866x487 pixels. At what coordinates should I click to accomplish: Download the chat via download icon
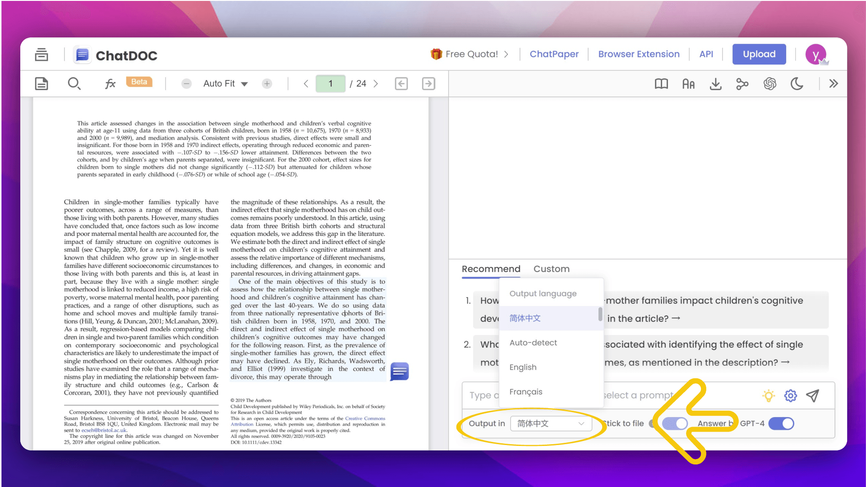[715, 83]
